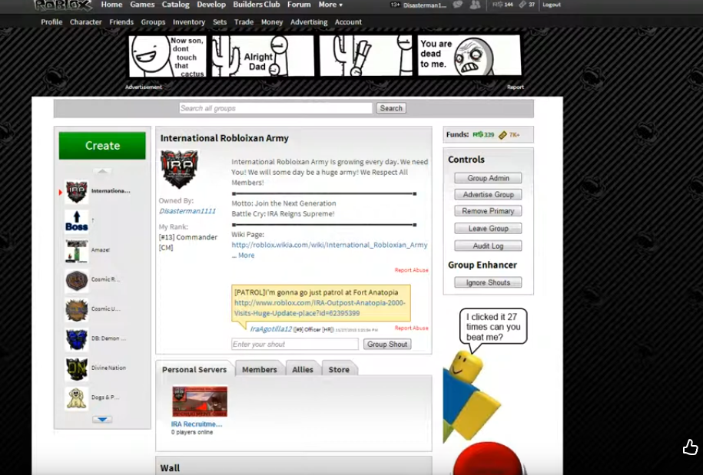
Task: Click the thumbs-up like icon
Action: click(690, 447)
